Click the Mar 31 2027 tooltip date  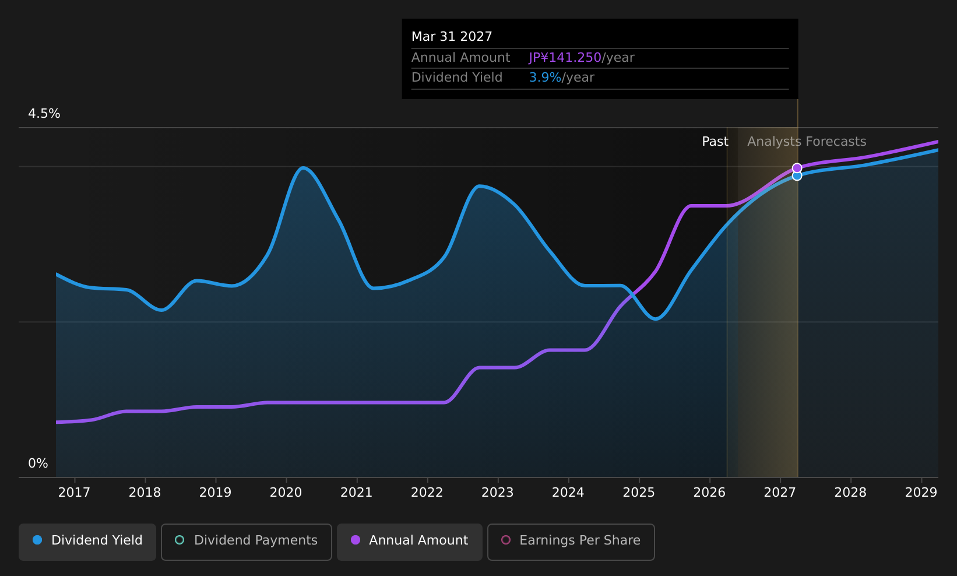[452, 37]
